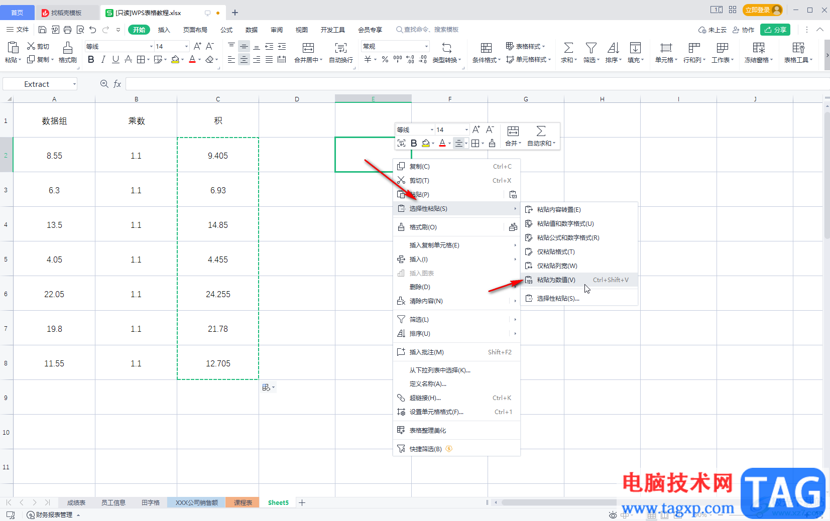Switch to the 课程表 sheet tab
The height and width of the screenshot is (521, 830).
pyautogui.click(x=243, y=502)
